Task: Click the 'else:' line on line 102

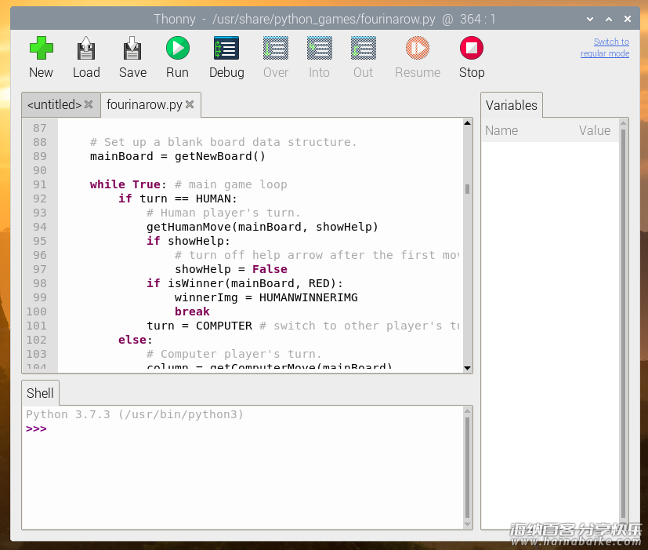Action: [x=135, y=340]
